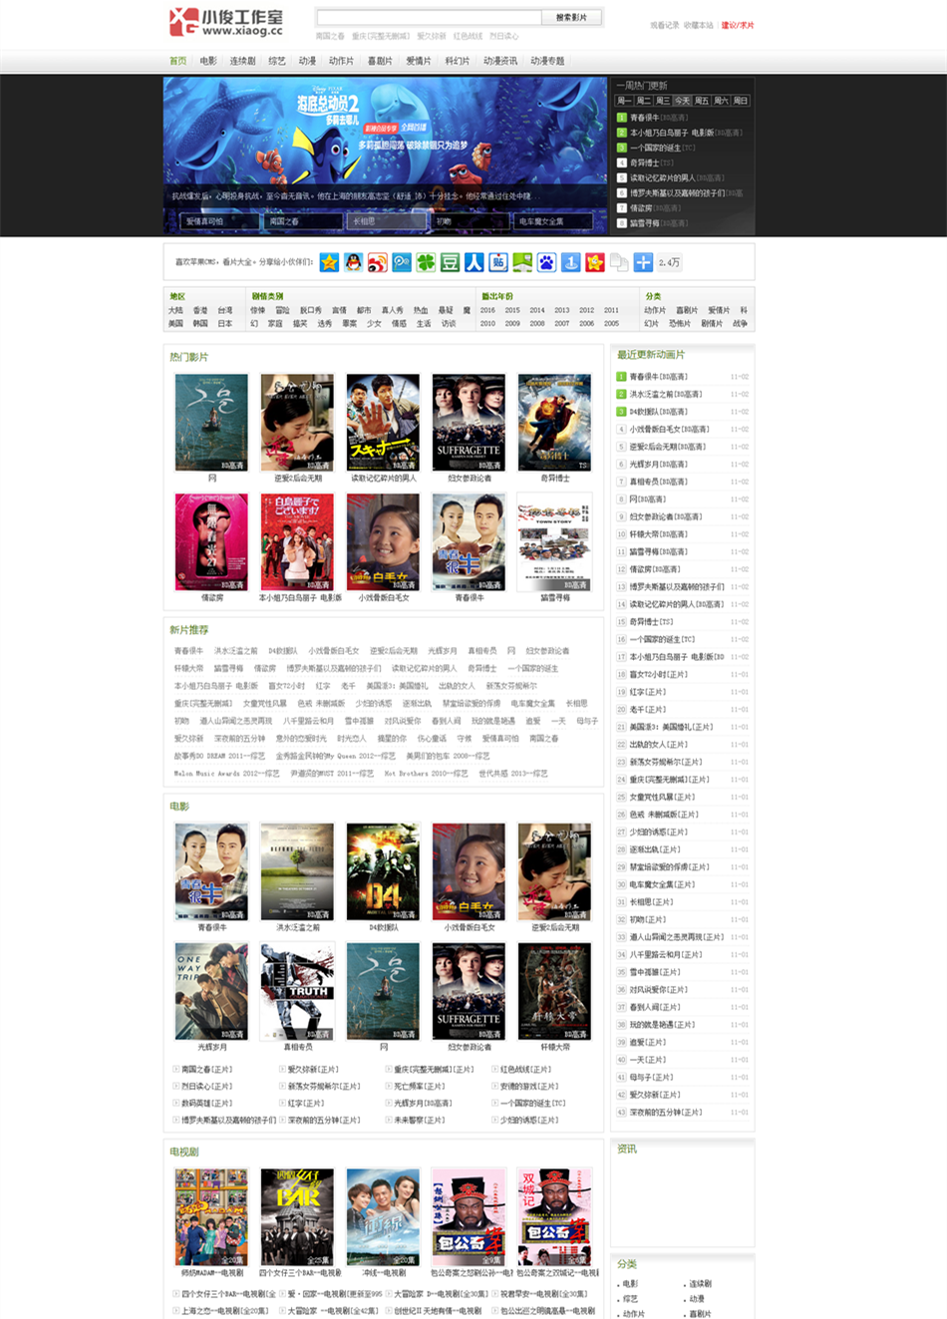
Task: Click 南国之春 under the search box
Action: pyautogui.click(x=330, y=36)
